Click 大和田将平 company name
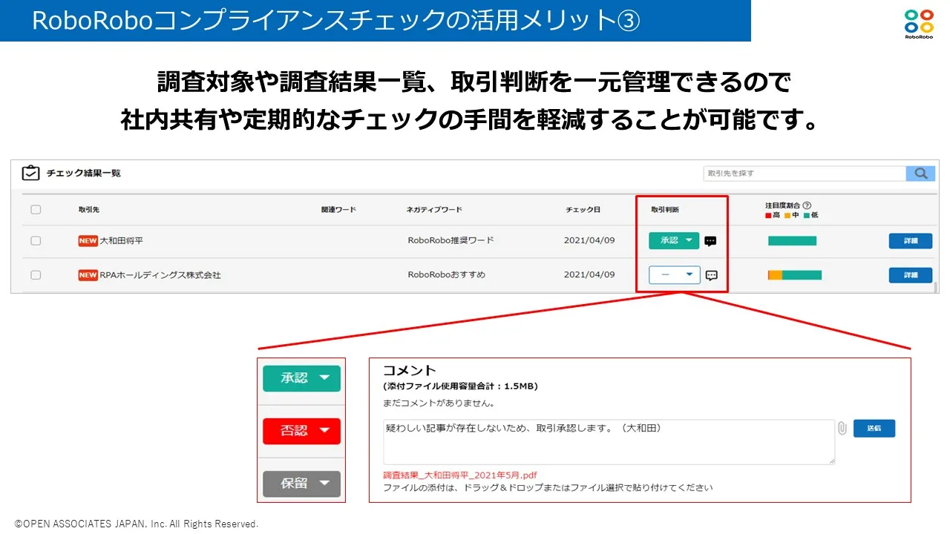 [122, 241]
